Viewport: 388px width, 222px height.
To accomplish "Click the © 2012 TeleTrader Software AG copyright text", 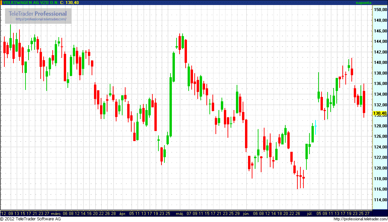I will (x=30, y=219).
